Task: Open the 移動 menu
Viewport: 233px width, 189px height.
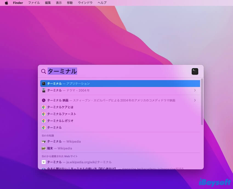Action: tap(70, 3)
